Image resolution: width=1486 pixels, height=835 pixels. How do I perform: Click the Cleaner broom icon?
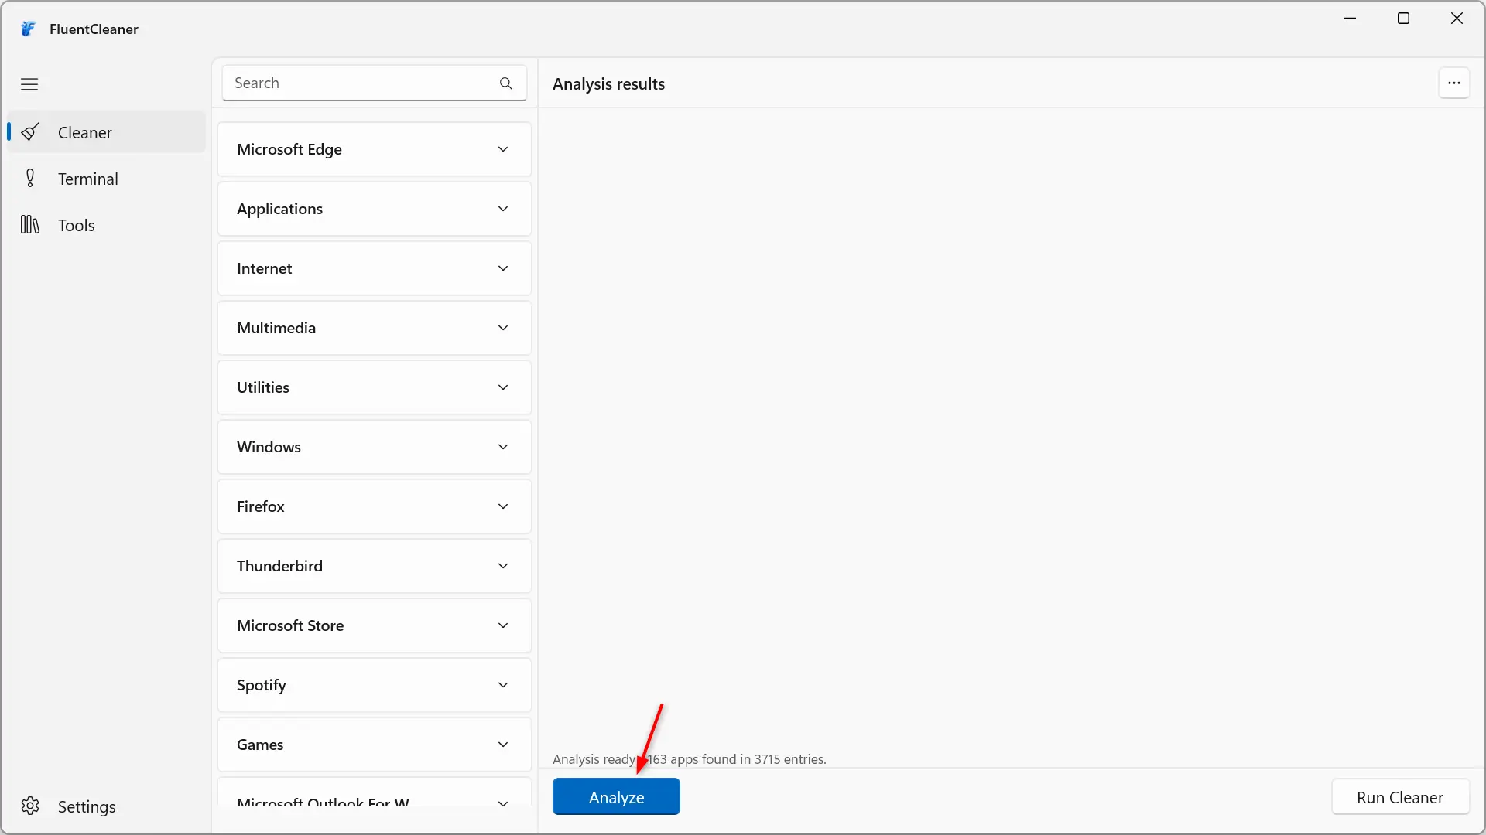pos(30,132)
